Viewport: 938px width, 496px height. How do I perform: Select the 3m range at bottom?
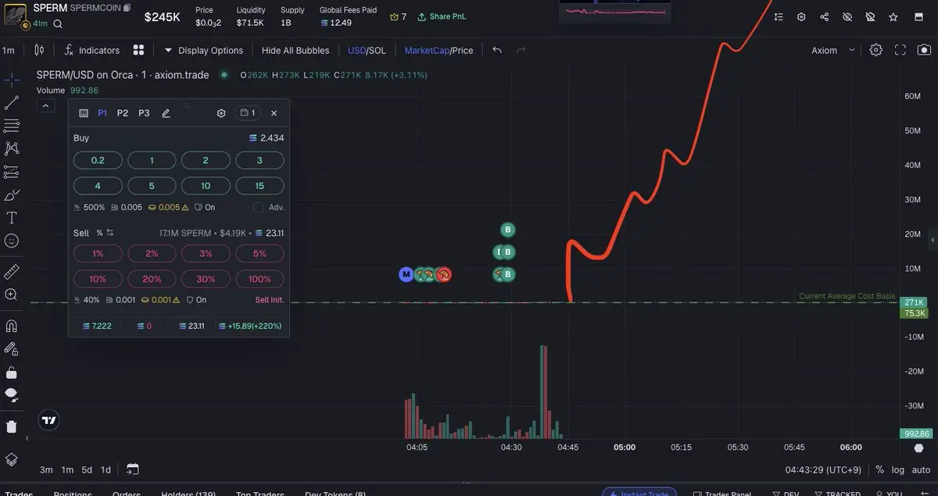pos(46,469)
